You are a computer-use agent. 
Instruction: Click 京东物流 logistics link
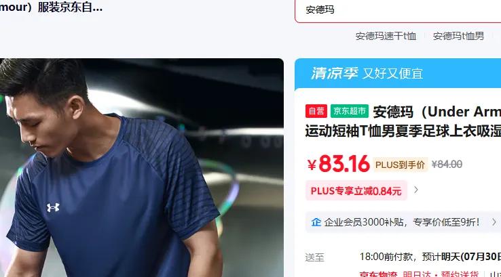pyautogui.click(x=378, y=274)
